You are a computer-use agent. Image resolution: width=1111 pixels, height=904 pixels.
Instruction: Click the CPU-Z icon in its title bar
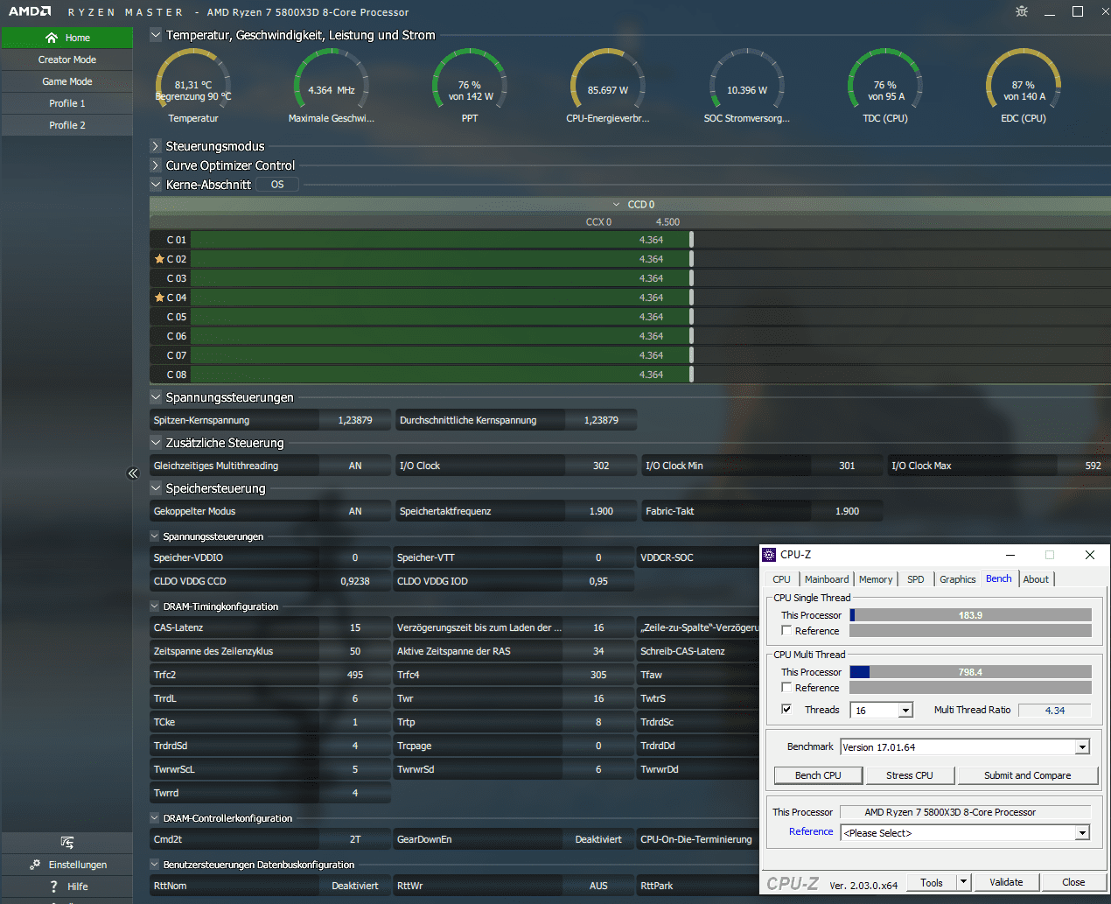point(770,555)
